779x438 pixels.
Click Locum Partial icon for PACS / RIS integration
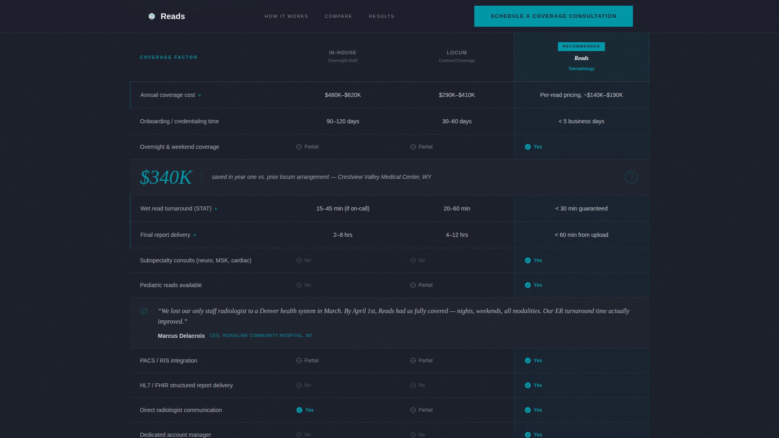pos(413,361)
